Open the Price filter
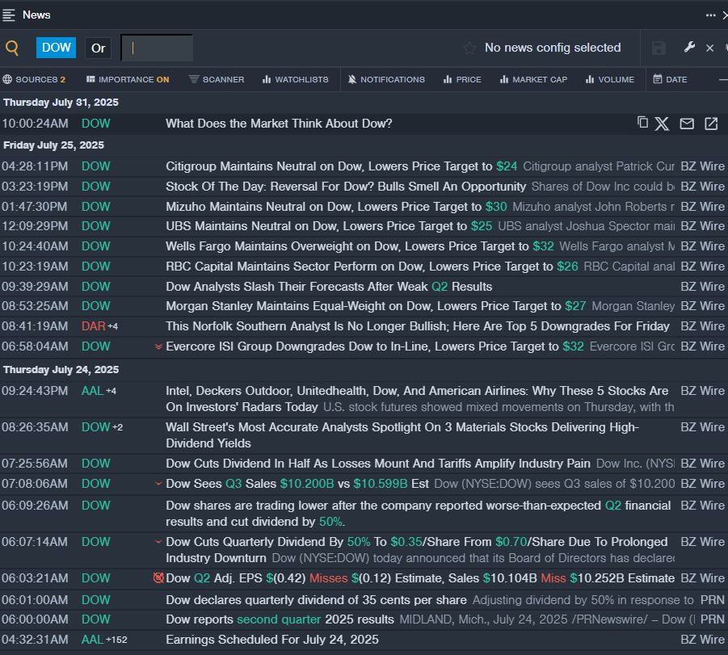 click(x=462, y=79)
